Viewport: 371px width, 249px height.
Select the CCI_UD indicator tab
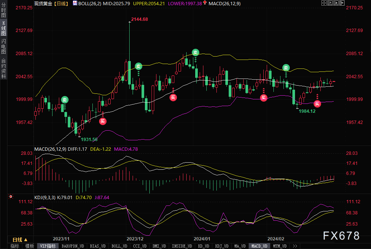tap(140, 246)
